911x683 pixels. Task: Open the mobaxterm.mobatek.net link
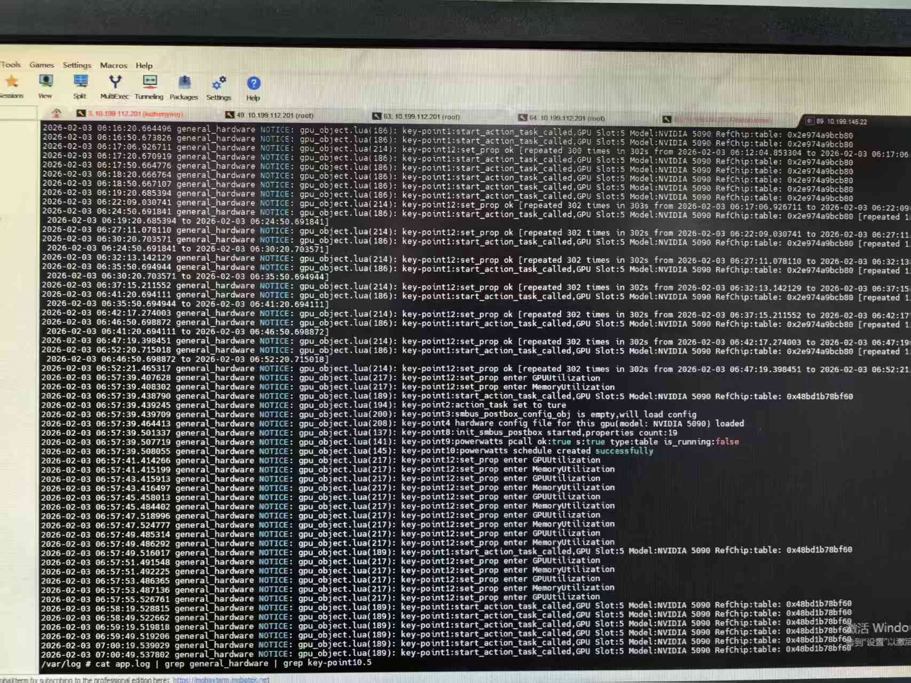(x=221, y=680)
